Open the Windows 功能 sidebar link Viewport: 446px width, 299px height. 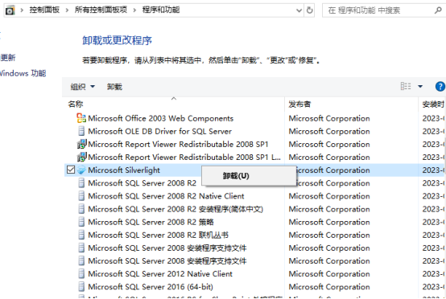[x=23, y=73]
